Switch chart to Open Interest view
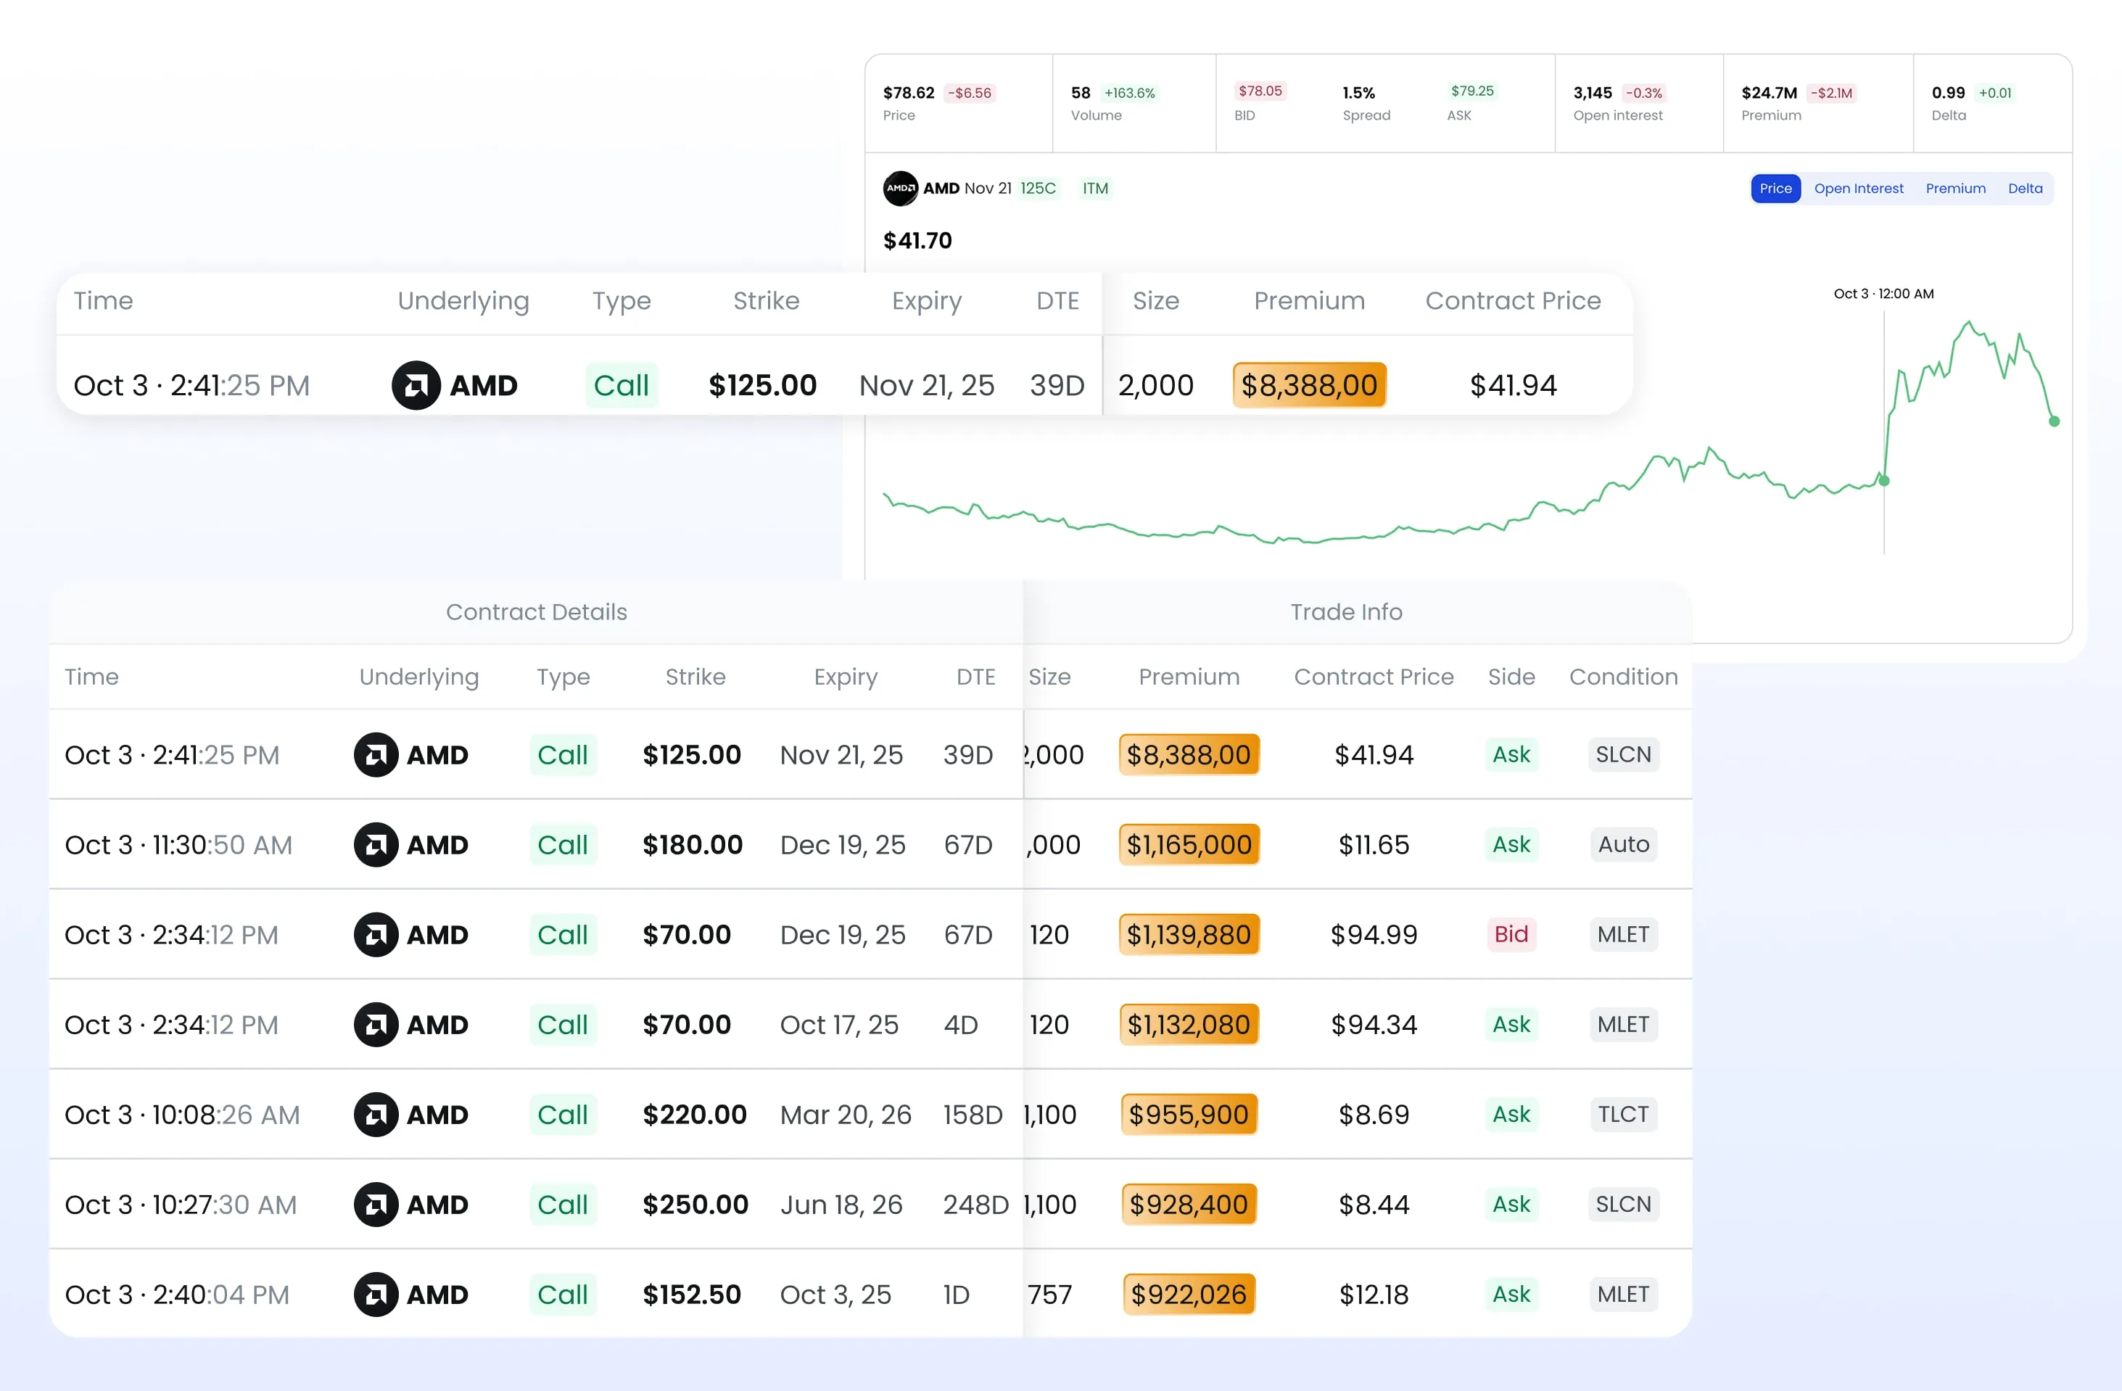Viewport: 2122px width, 1391px height. click(x=1858, y=188)
